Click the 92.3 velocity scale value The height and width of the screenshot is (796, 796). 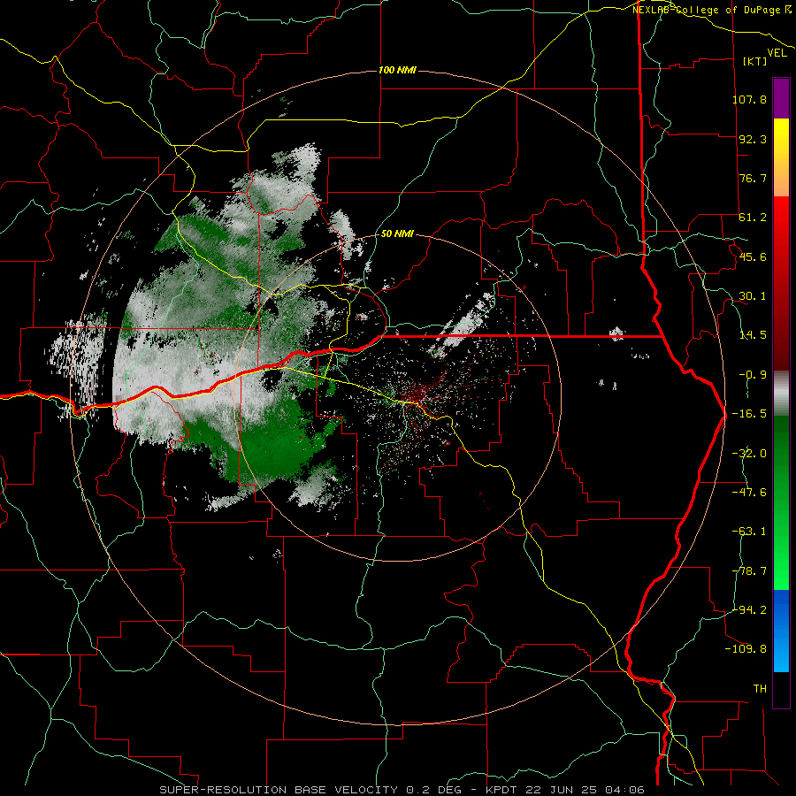tap(753, 139)
